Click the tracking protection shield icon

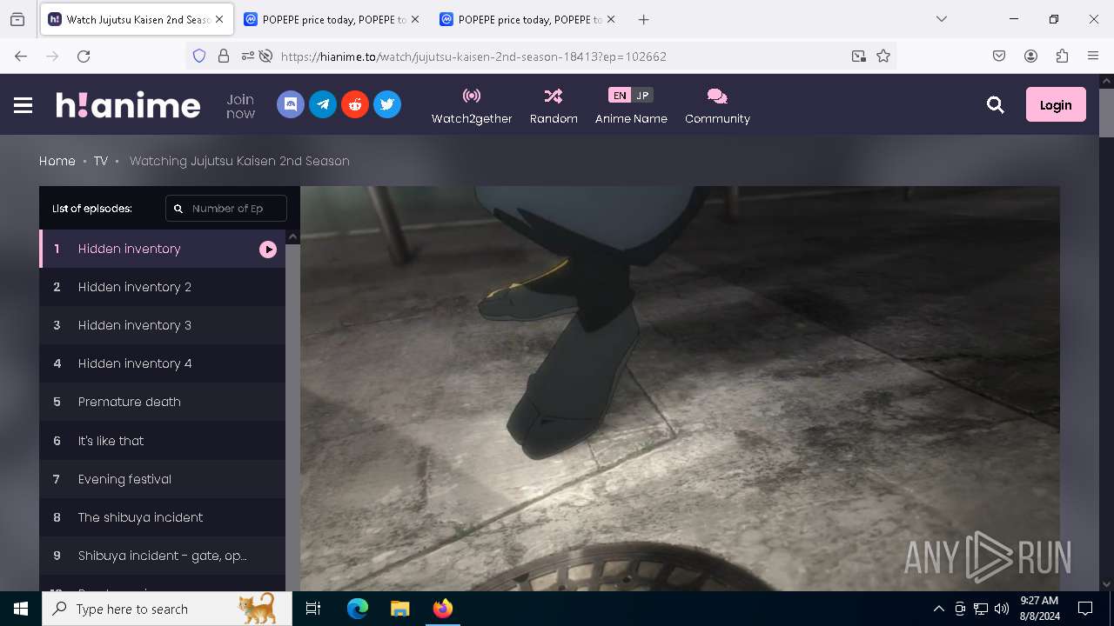[199, 56]
